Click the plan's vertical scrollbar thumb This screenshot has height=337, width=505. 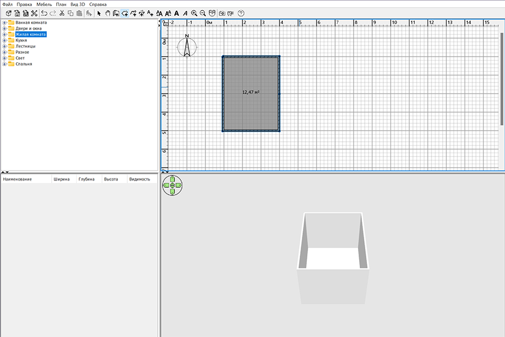502,79
